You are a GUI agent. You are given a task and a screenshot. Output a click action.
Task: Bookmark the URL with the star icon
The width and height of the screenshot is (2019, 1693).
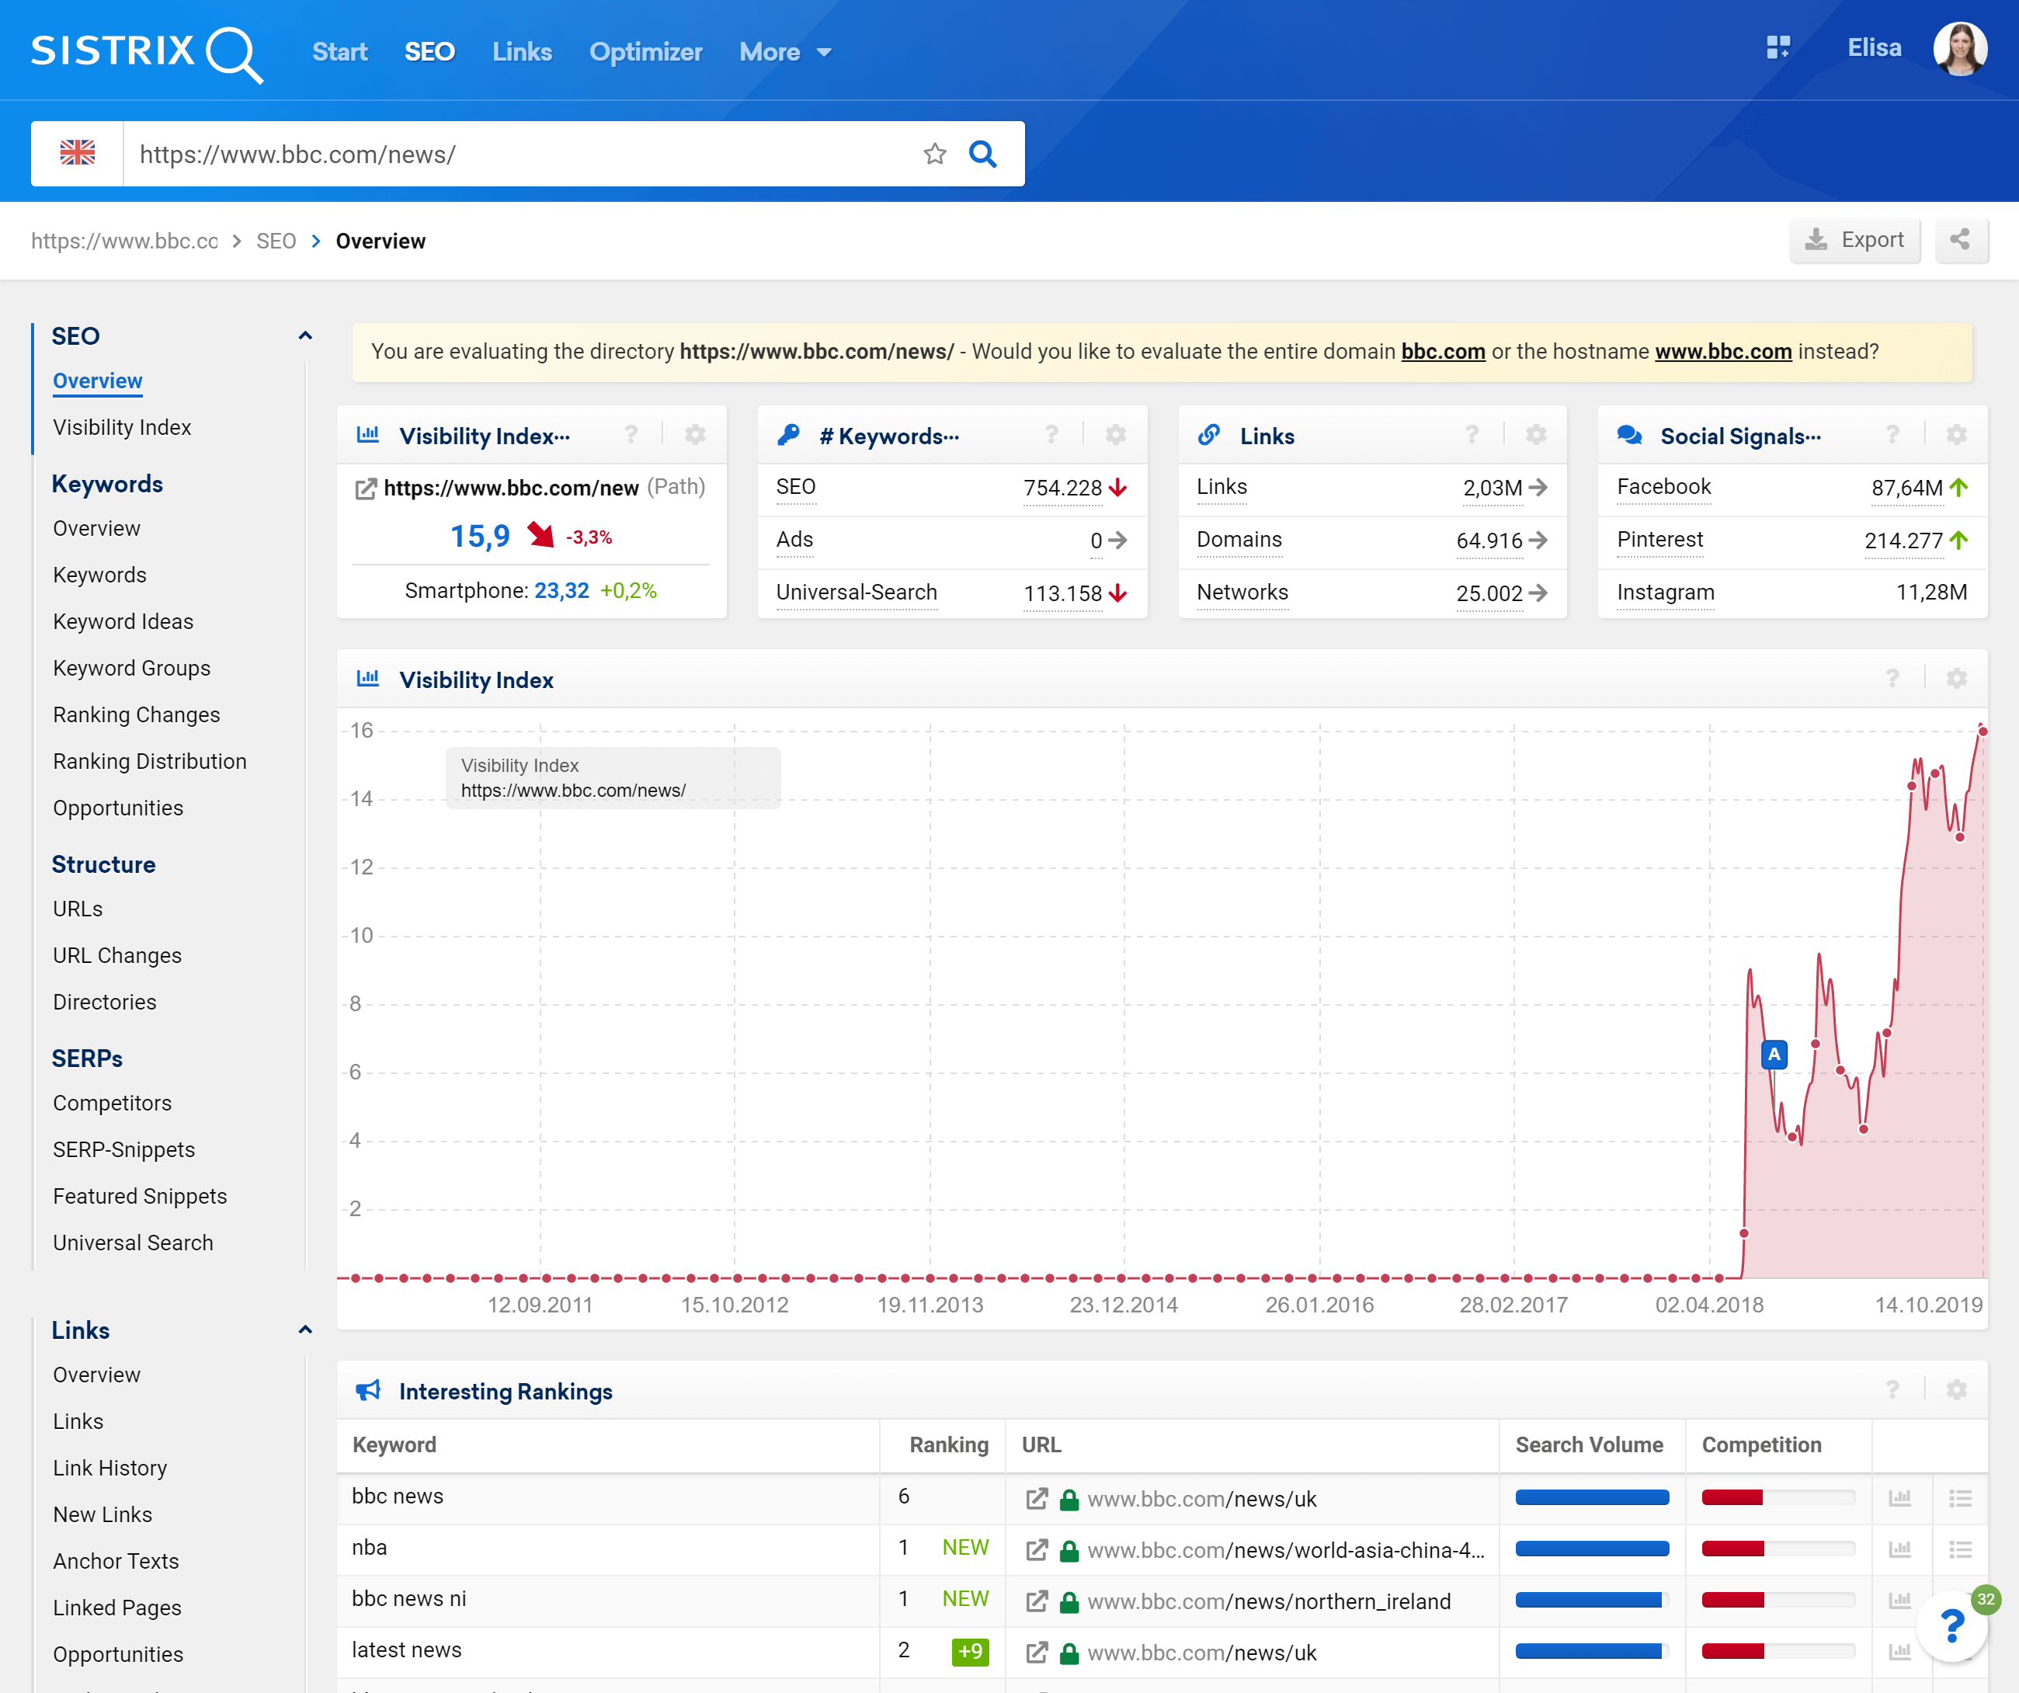(x=934, y=154)
